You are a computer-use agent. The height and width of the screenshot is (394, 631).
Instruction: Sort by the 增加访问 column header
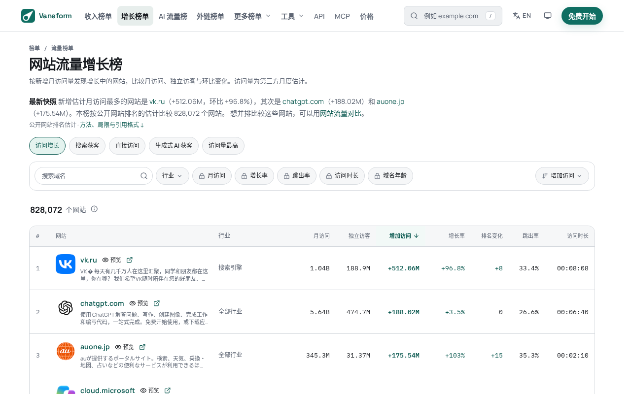click(404, 236)
